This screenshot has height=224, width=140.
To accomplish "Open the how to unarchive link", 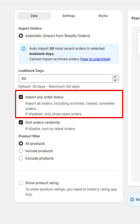I will [x=95, y=59].
